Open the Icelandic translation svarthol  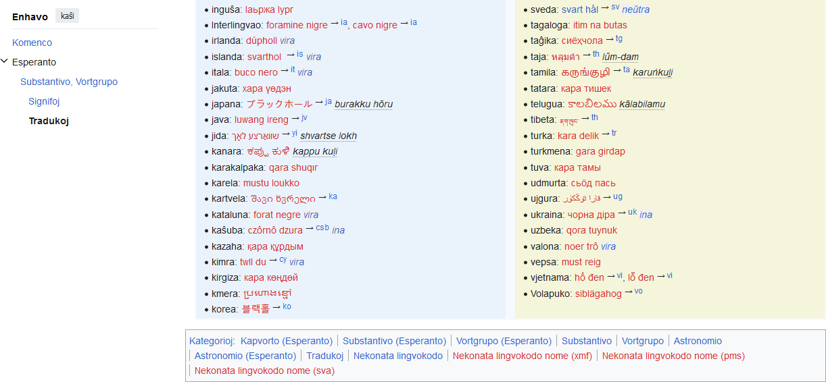pos(264,57)
